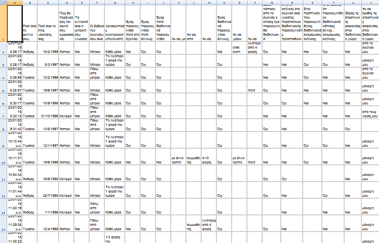Select row 12 header
Viewport: 379px width, 243px height.
[x=3, y=190]
